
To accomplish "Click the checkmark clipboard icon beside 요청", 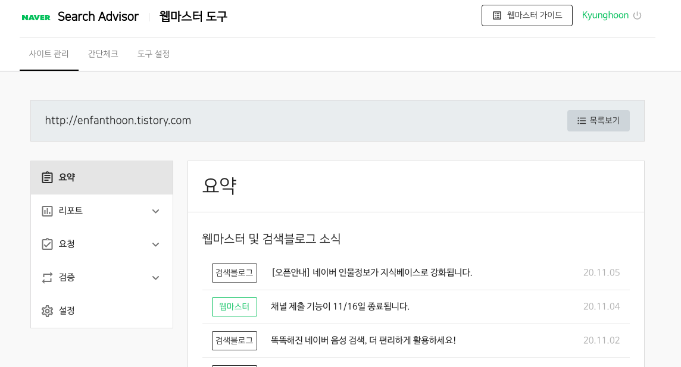I will 47,244.
